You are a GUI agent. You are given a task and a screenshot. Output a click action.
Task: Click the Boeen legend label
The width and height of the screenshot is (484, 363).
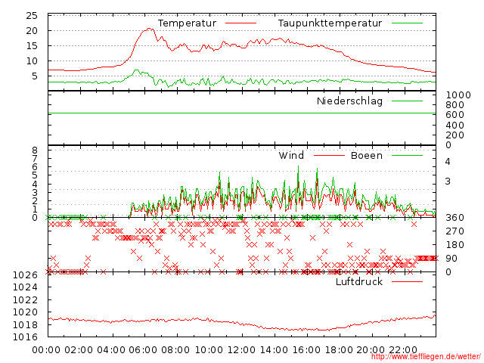pos(366,155)
